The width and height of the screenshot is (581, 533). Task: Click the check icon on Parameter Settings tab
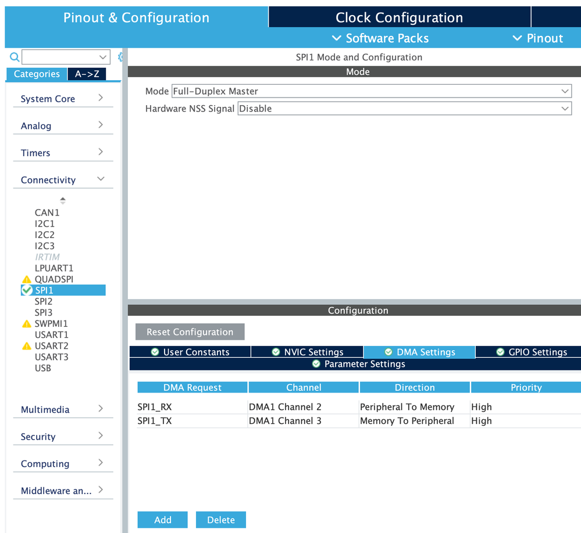click(x=316, y=364)
